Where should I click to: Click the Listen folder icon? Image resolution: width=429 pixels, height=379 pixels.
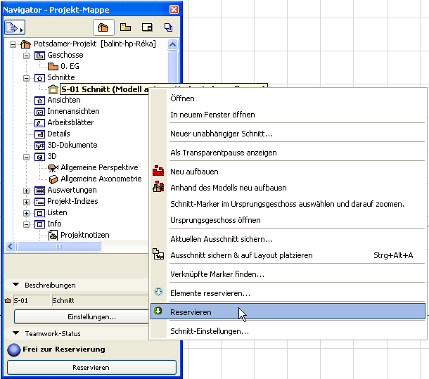click(39, 213)
